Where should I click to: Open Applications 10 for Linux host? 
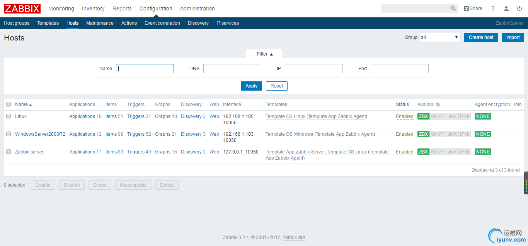(85, 116)
